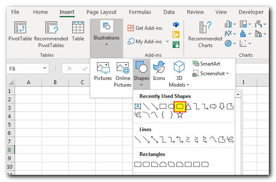Click Get Add-ins
This screenshot has height=182, width=276.
145,28
